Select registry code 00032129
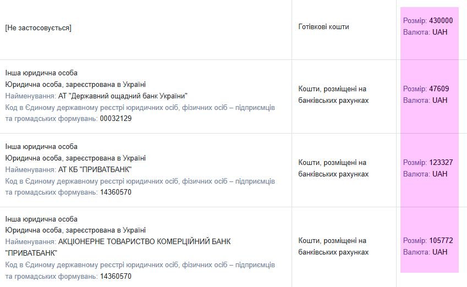 coord(116,119)
